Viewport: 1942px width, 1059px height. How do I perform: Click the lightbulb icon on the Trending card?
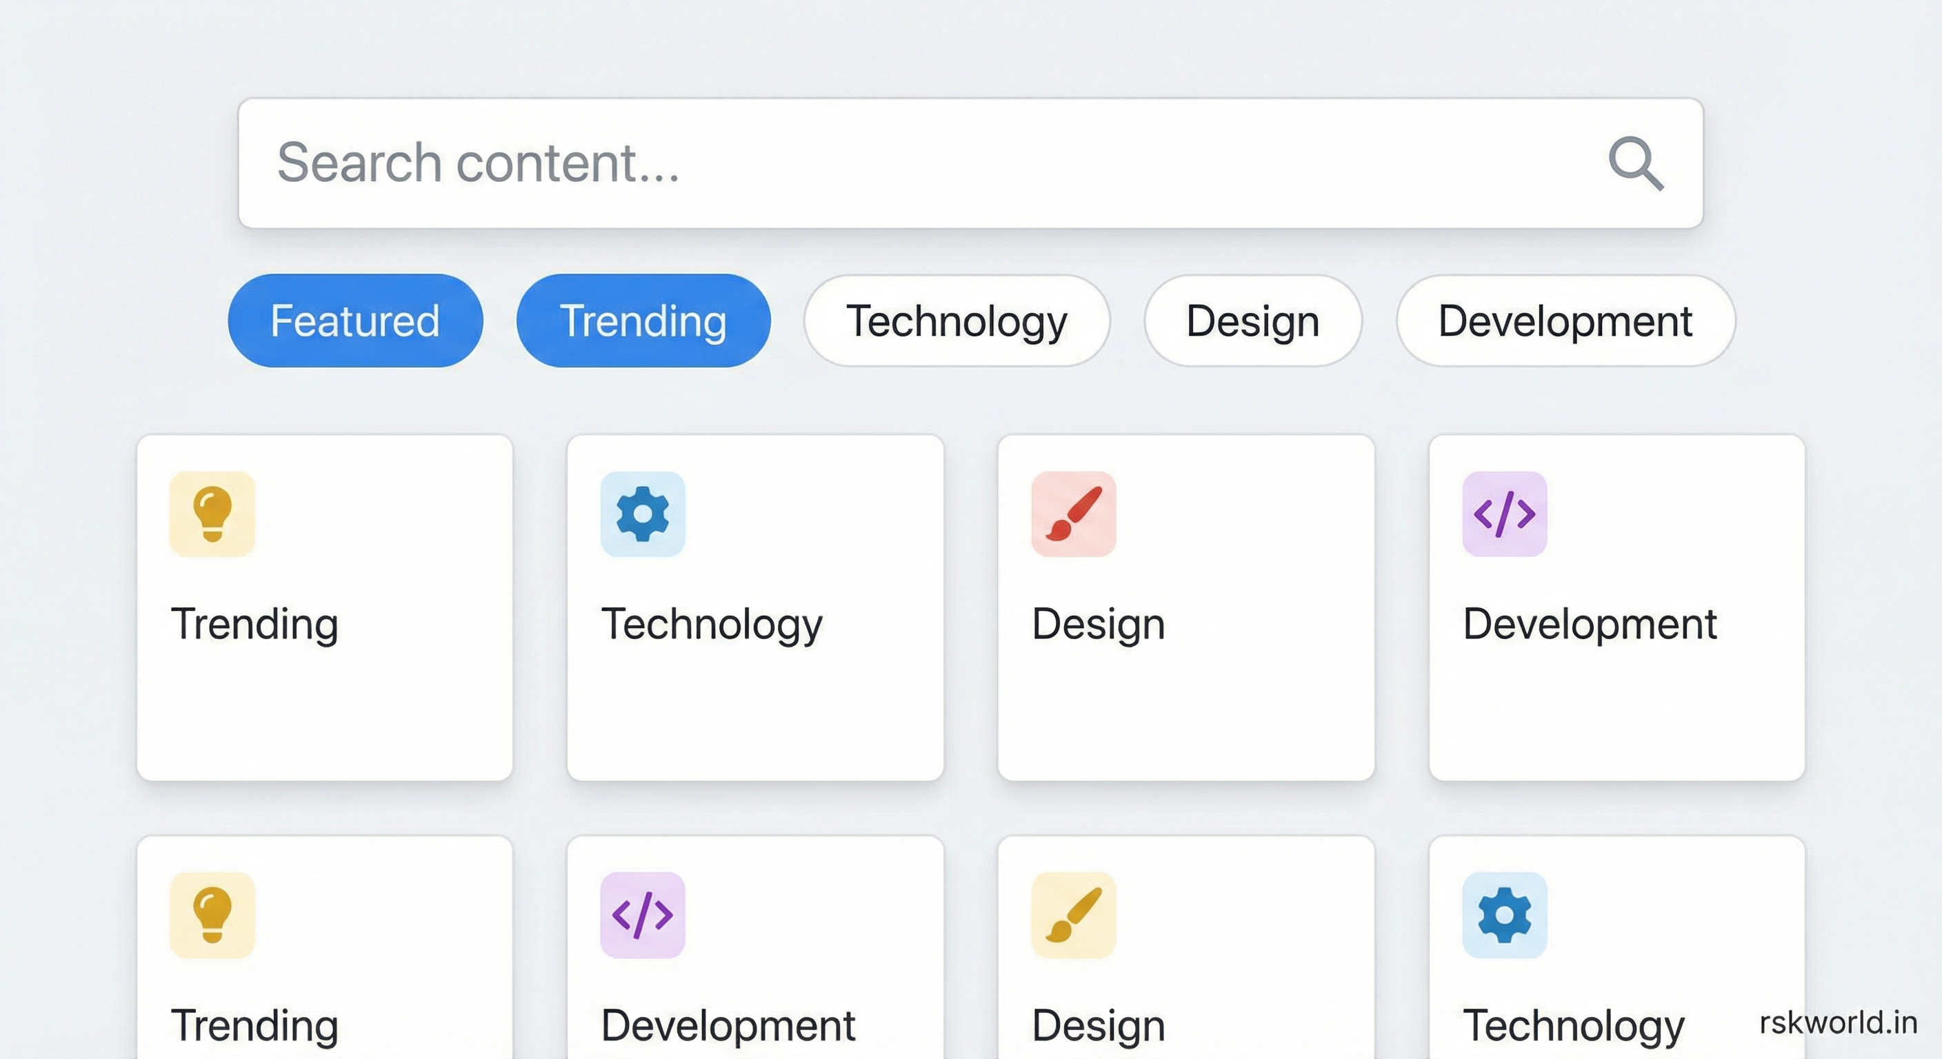pos(213,515)
